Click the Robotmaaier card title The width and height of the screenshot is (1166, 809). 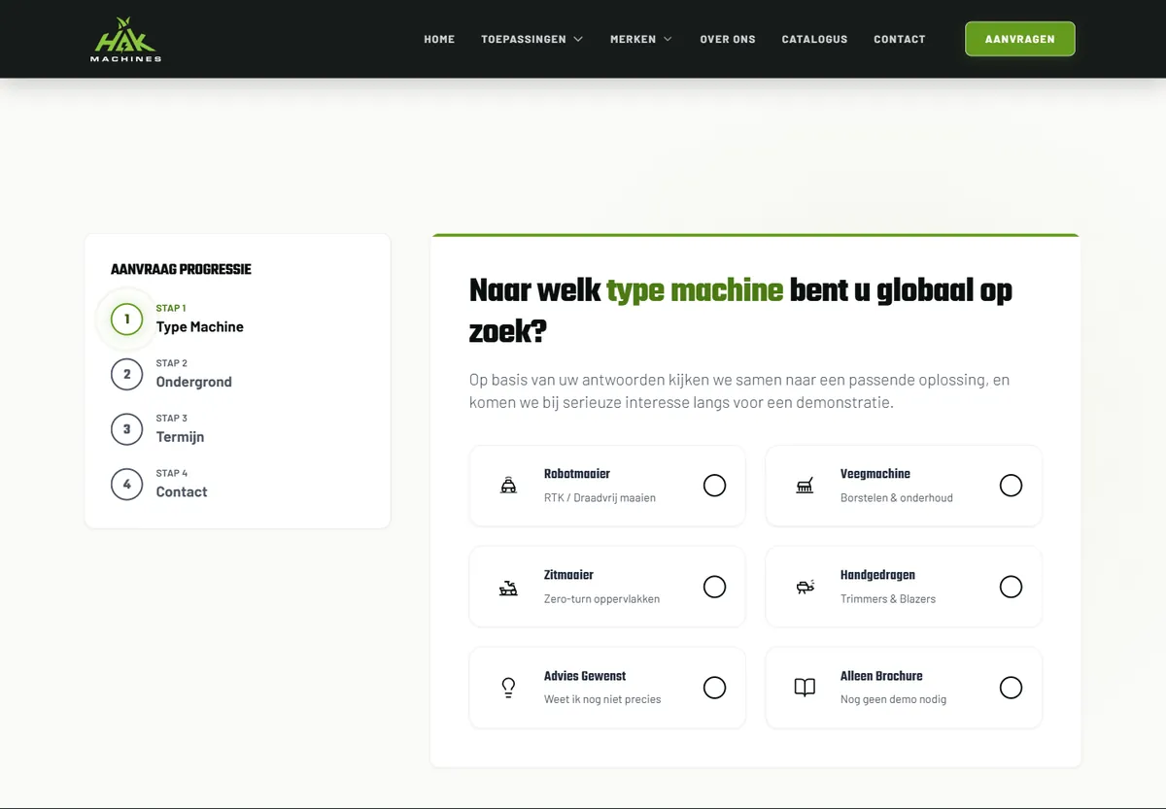[x=577, y=474]
